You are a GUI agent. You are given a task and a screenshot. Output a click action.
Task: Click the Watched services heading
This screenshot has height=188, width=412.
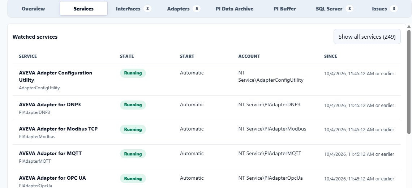(x=35, y=37)
